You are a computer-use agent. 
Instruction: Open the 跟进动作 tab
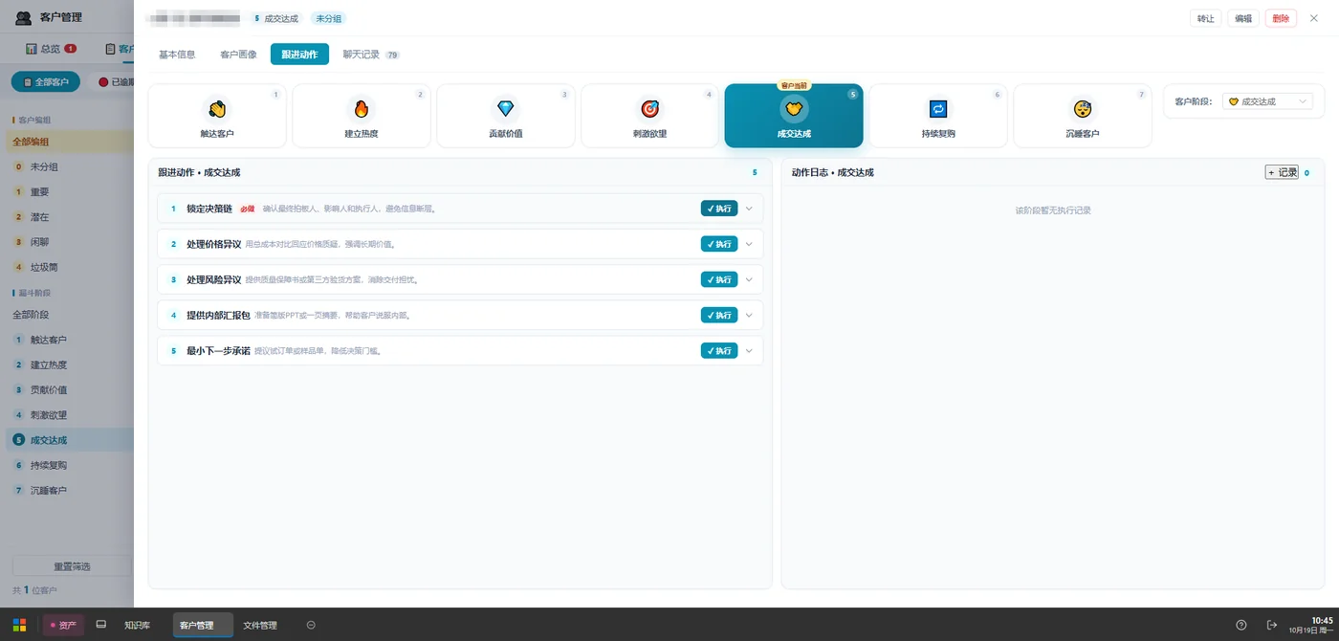point(299,55)
